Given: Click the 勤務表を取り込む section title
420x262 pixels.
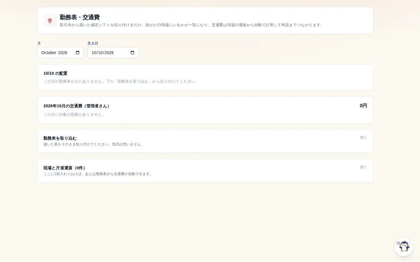Looking at the screenshot, I should 60,138.
